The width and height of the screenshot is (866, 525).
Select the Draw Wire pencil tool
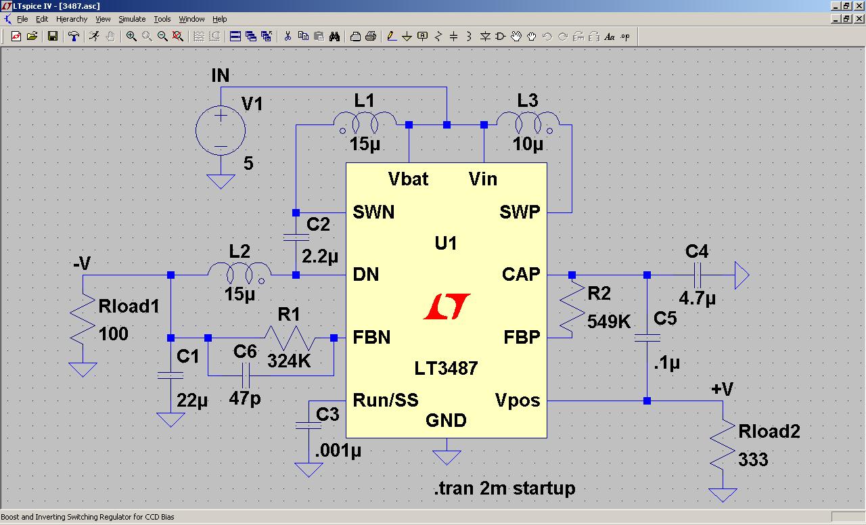click(x=391, y=37)
